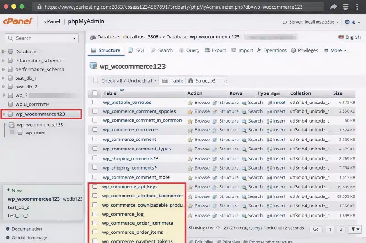
Task: Click the flag icon next to English
Action: [341, 37]
